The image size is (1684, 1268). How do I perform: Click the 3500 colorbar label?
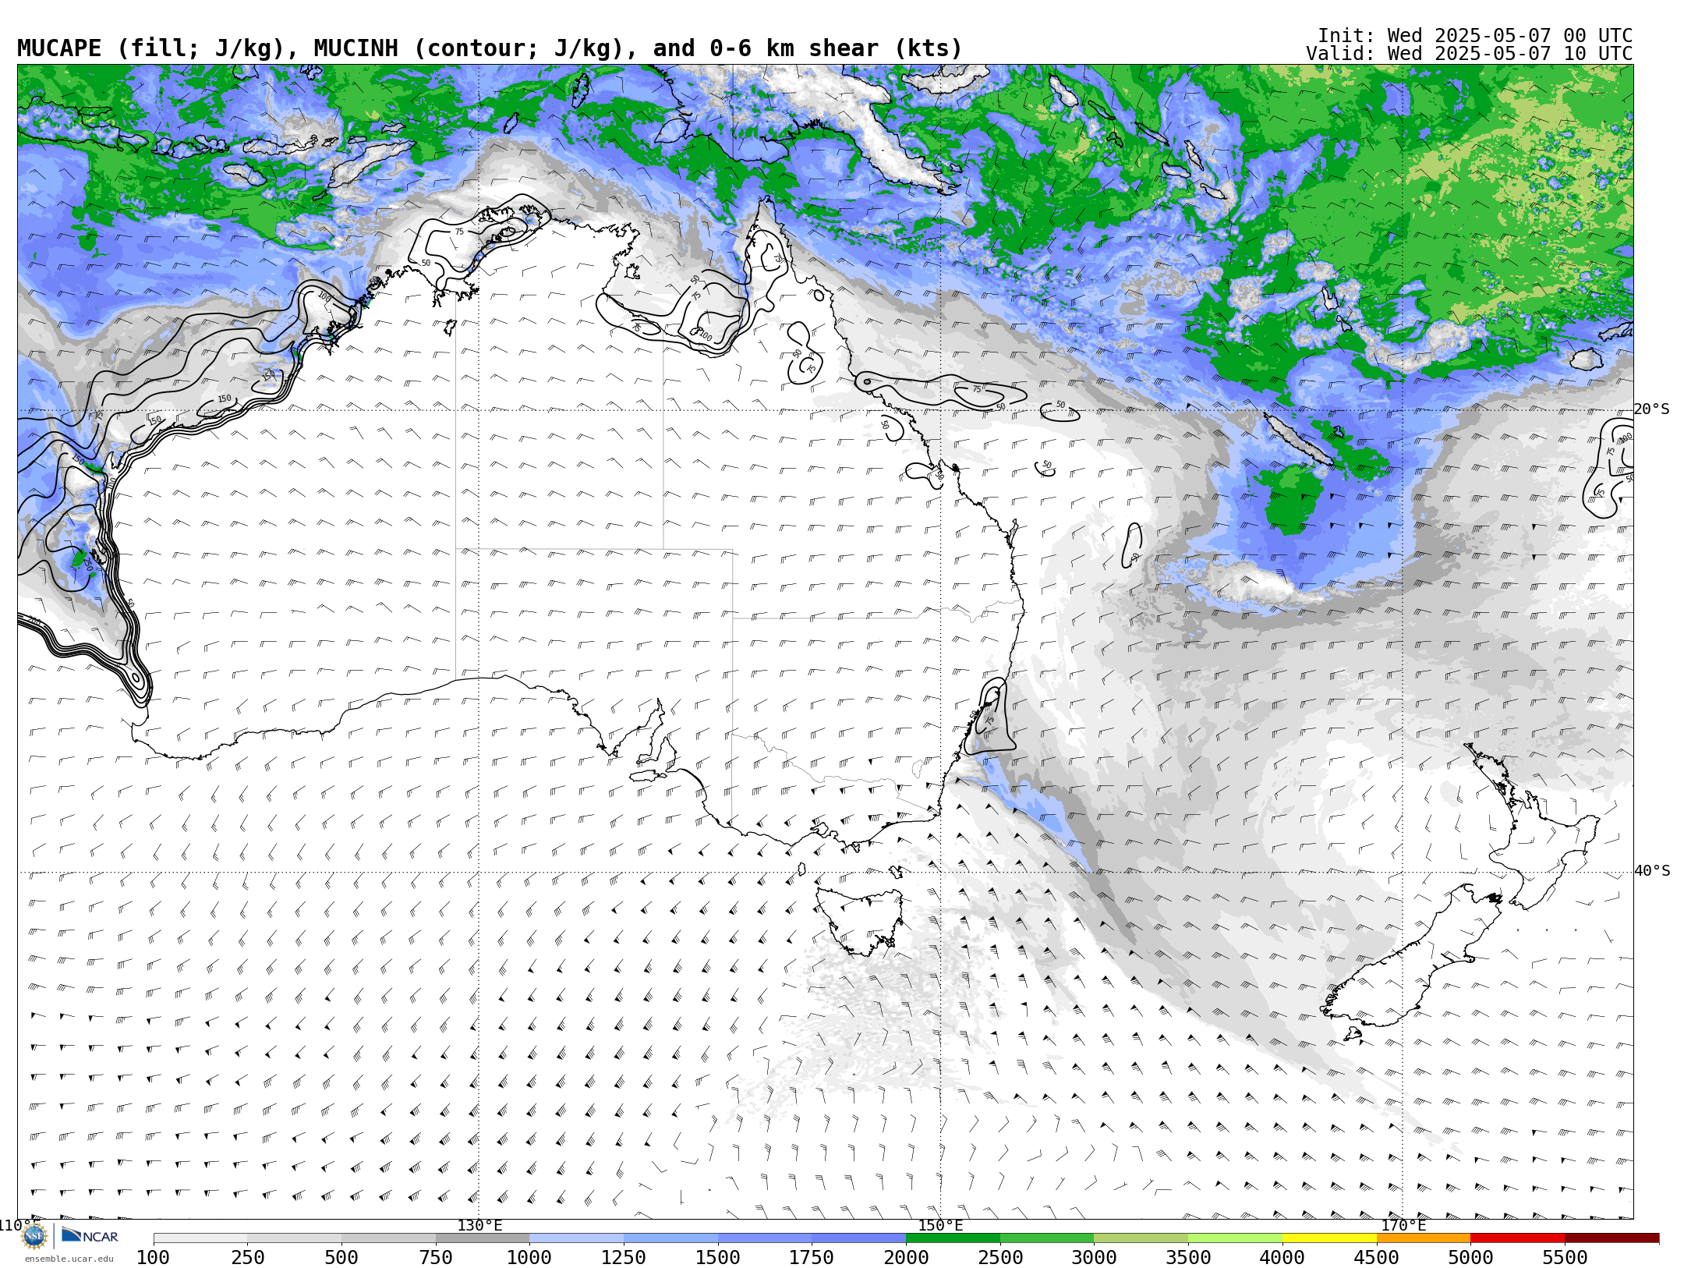point(1188,1257)
